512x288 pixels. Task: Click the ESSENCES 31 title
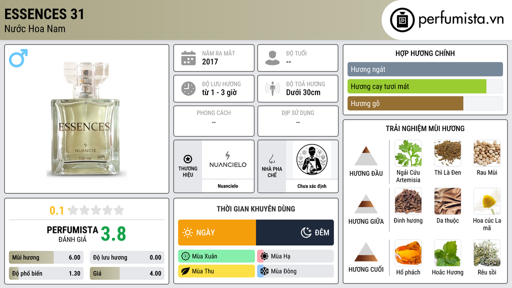tap(44, 14)
